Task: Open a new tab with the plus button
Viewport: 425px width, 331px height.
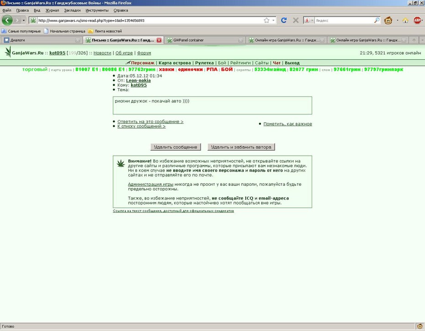Action: [x=414, y=40]
